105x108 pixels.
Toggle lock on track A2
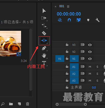point(67,74)
